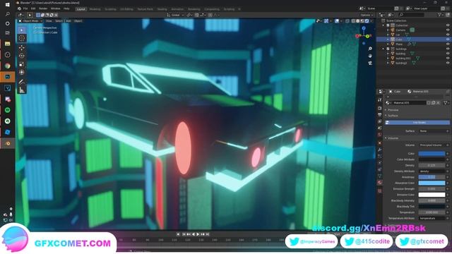Click the Blender logo menu icon

click(19, 9)
